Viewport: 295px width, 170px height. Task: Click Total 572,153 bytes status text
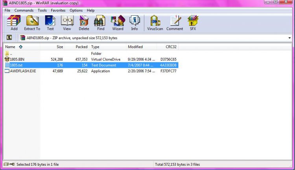(177, 165)
